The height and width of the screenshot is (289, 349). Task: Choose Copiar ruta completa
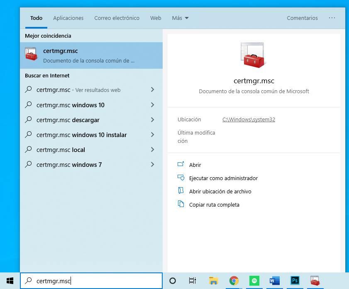coord(214,205)
